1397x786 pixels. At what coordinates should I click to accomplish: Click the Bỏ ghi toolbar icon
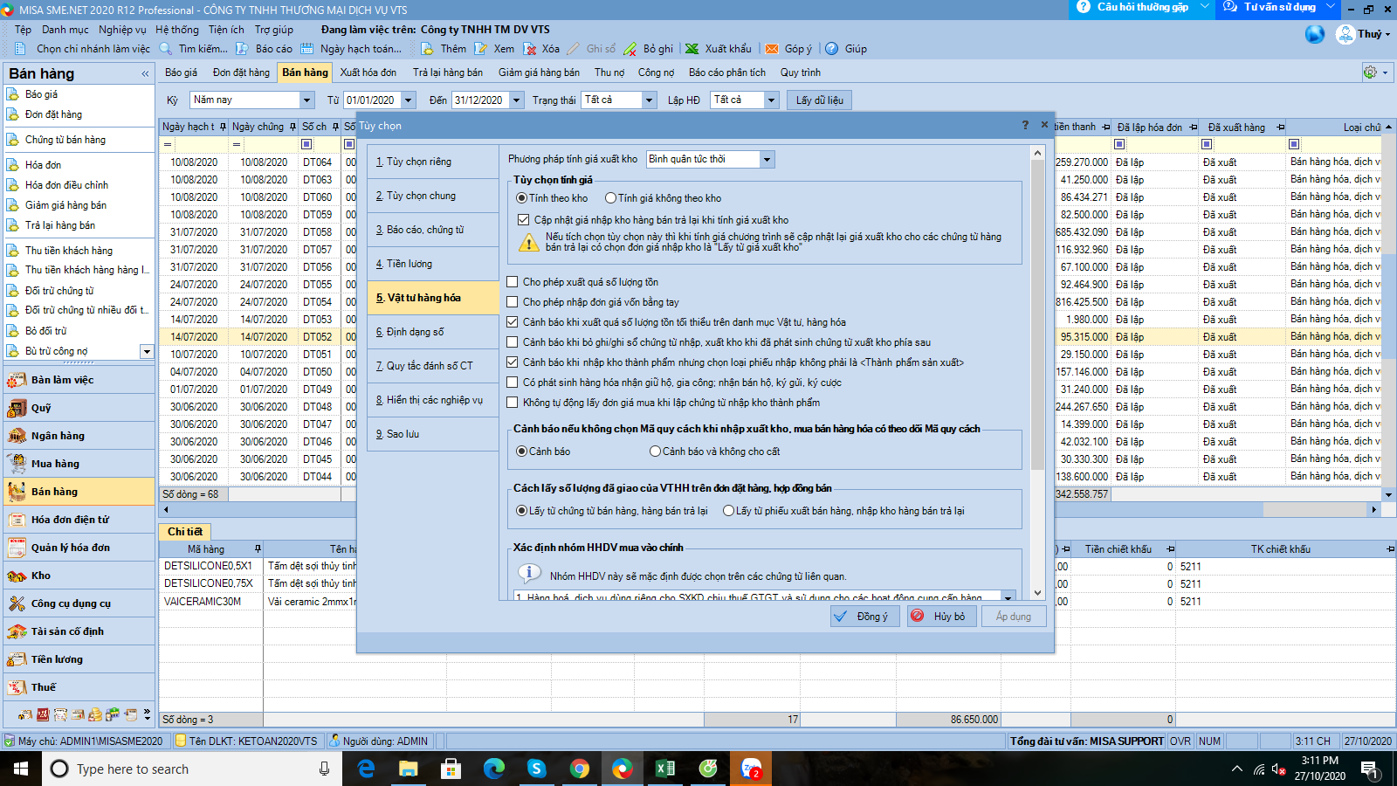pyautogui.click(x=630, y=49)
